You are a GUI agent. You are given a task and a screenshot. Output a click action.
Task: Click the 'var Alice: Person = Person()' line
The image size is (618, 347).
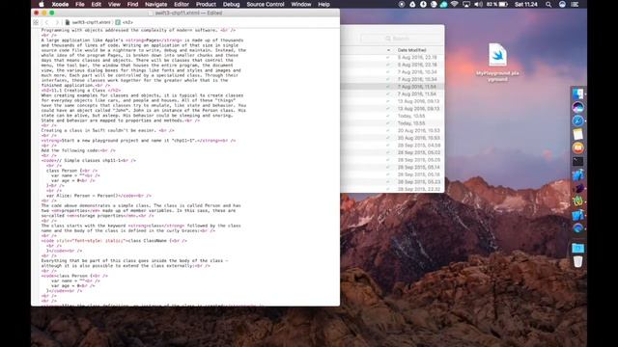[98, 196]
